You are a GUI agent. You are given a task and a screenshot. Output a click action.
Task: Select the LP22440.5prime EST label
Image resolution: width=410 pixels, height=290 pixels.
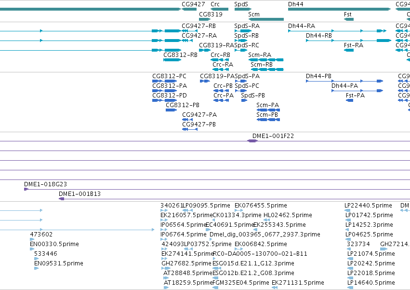(368, 206)
